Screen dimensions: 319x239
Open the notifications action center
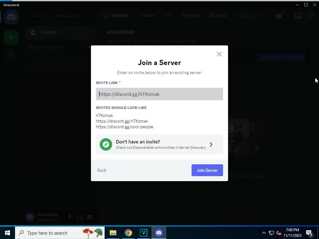click(x=309, y=233)
